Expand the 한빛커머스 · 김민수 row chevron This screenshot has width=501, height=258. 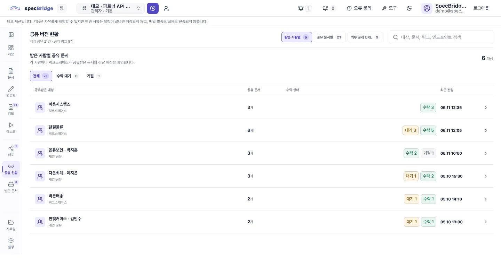tap(486, 222)
